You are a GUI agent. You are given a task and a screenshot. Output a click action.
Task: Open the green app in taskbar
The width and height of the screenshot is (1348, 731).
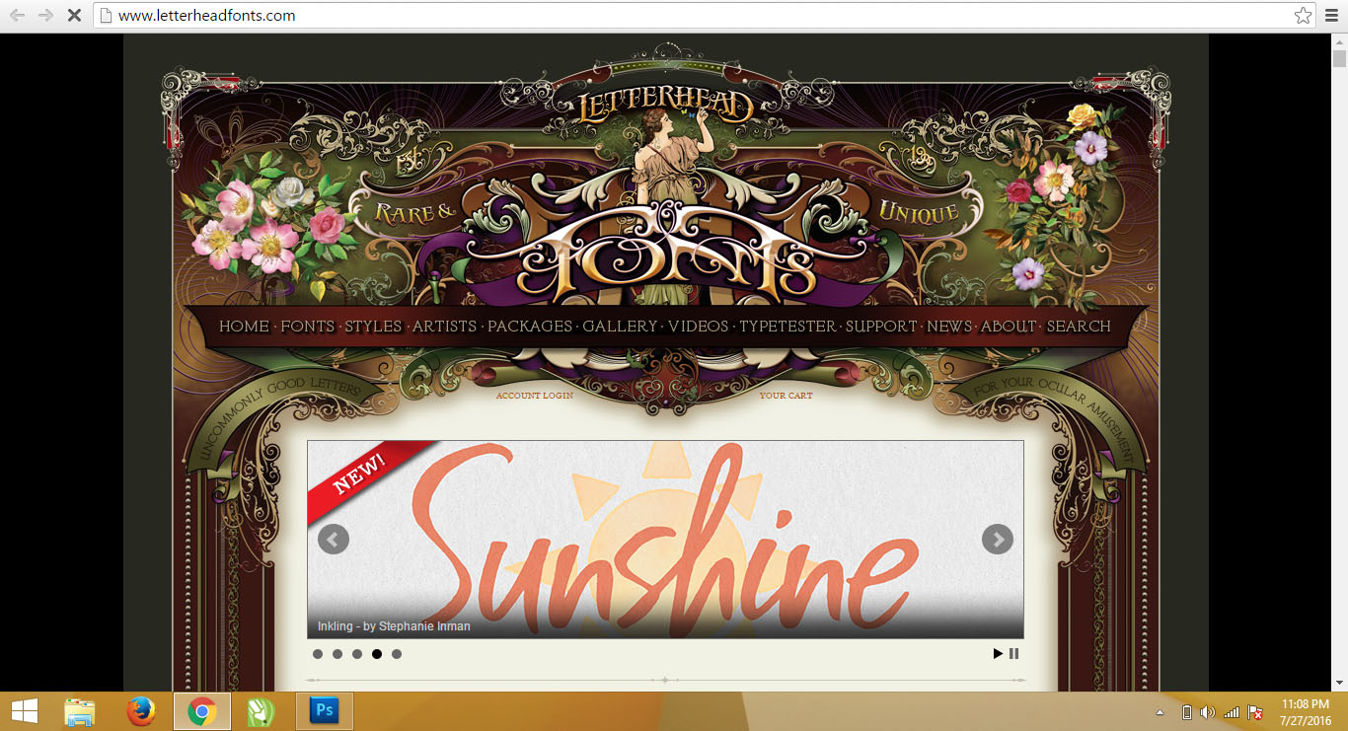tap(261, 711)
